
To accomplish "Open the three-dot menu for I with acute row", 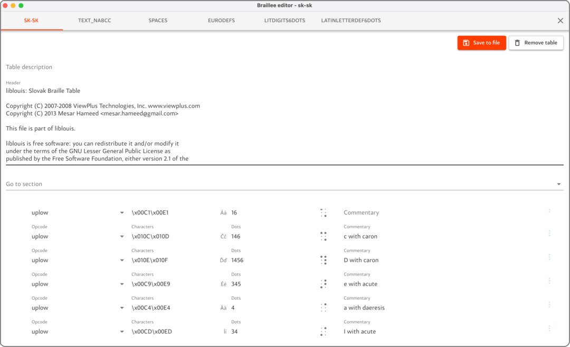I will (x=549, y=329).
